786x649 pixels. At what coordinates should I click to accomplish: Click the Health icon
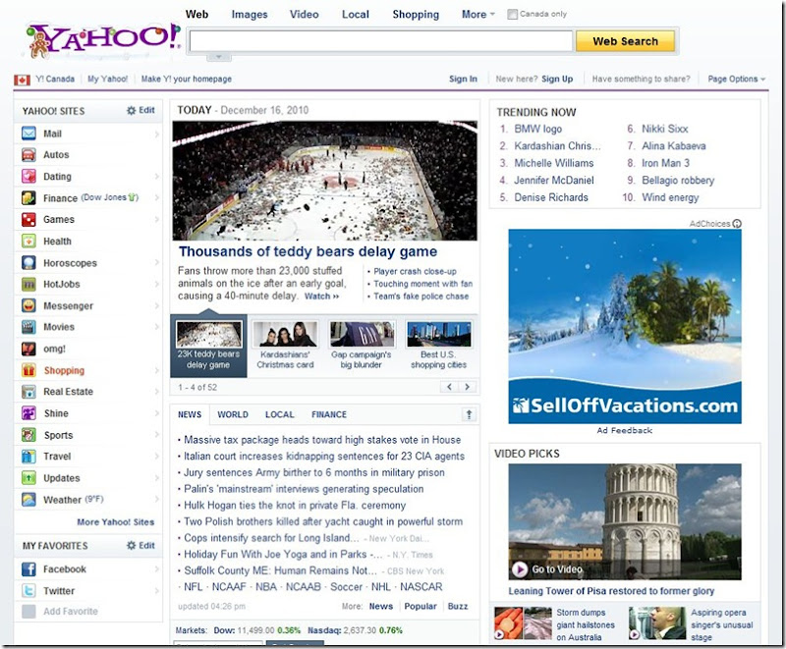tap(28, 241)
